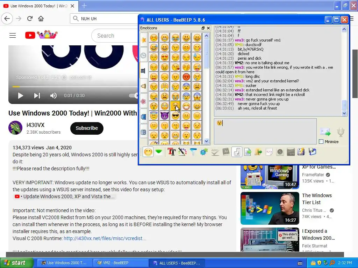Open the YouTube hamburger guide menu
Image resolution: width=358 pixels, height=268 pixels.
[13, 36]
